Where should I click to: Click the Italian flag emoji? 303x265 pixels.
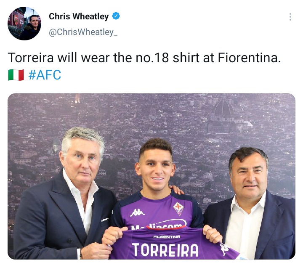16,75
